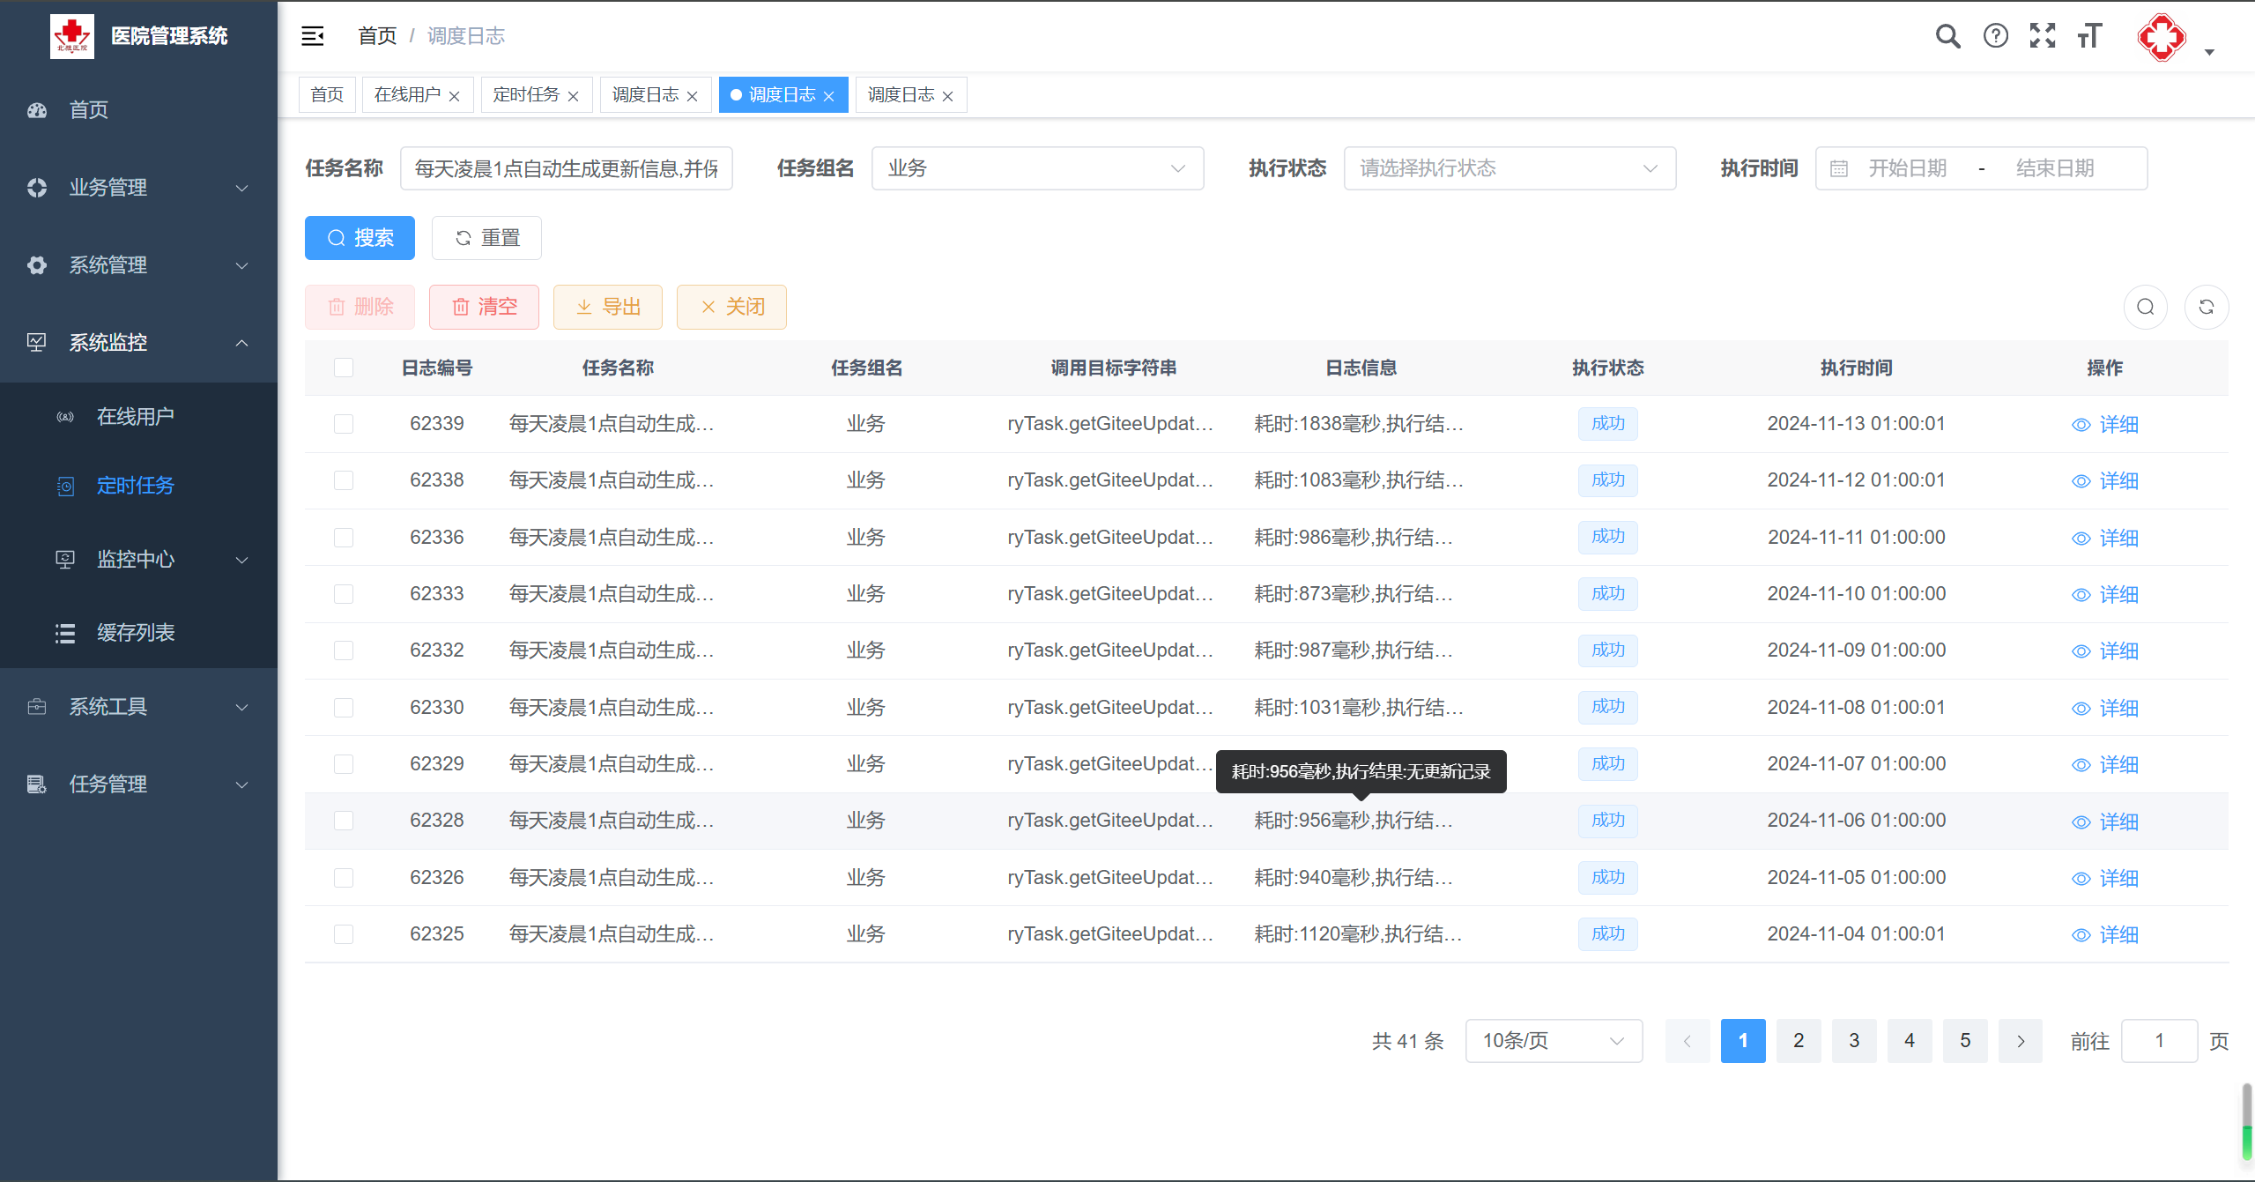Click the circular hide-search icon

[x=2145, y=307]
